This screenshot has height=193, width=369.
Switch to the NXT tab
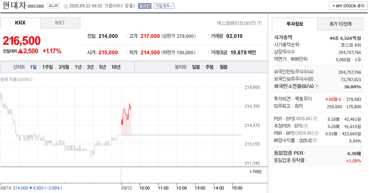60,23
